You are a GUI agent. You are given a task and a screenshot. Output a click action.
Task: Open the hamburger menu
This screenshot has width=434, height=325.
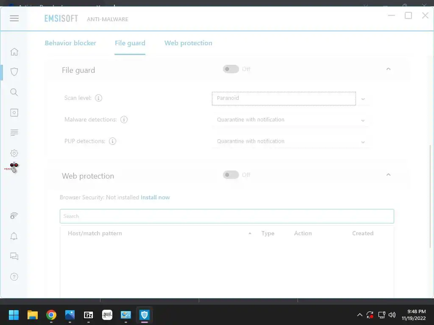click(14, 19)
